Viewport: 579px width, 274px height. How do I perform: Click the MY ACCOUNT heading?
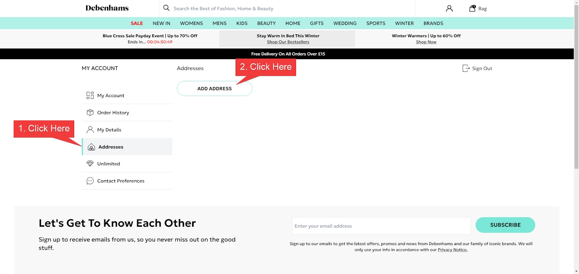[x=100, y=68]
